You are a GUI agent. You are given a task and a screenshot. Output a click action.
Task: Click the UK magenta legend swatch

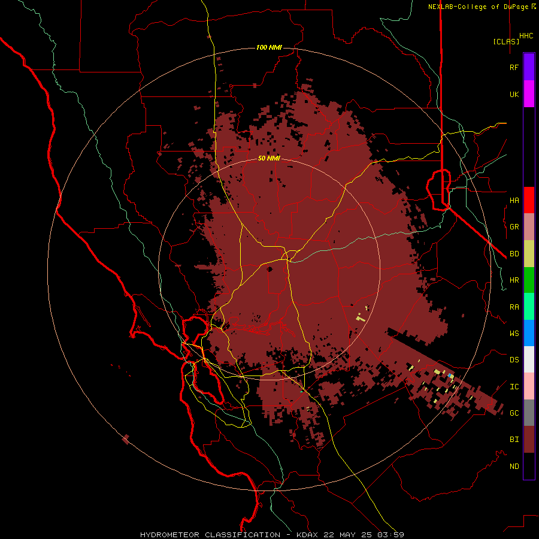pos(529,94)
